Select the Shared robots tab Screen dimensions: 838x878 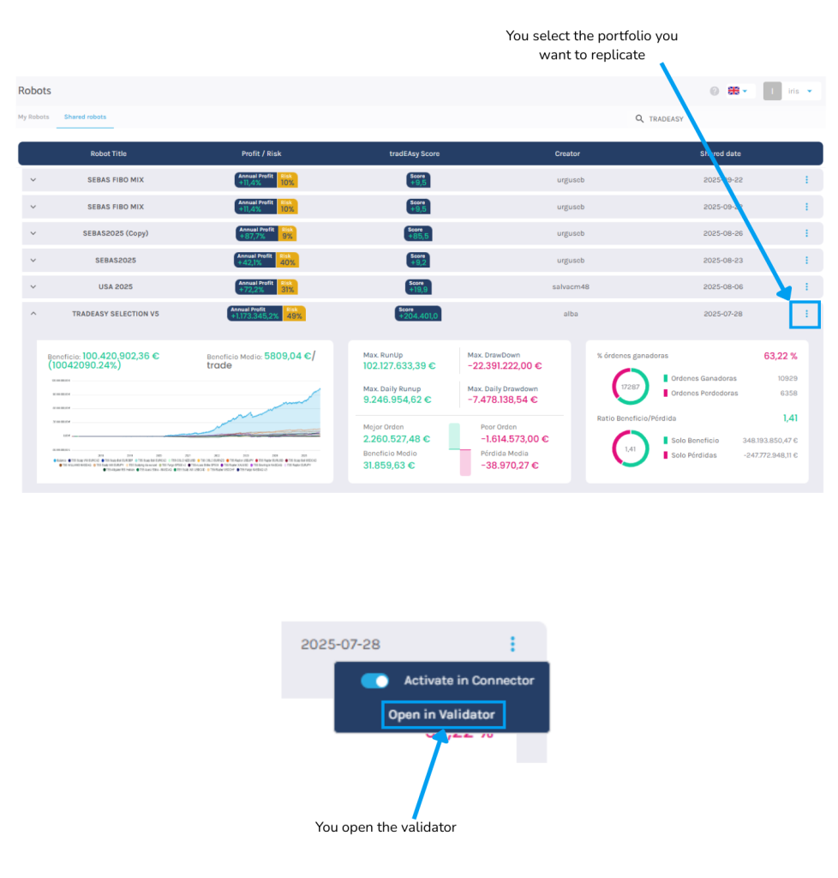(84, 117)
